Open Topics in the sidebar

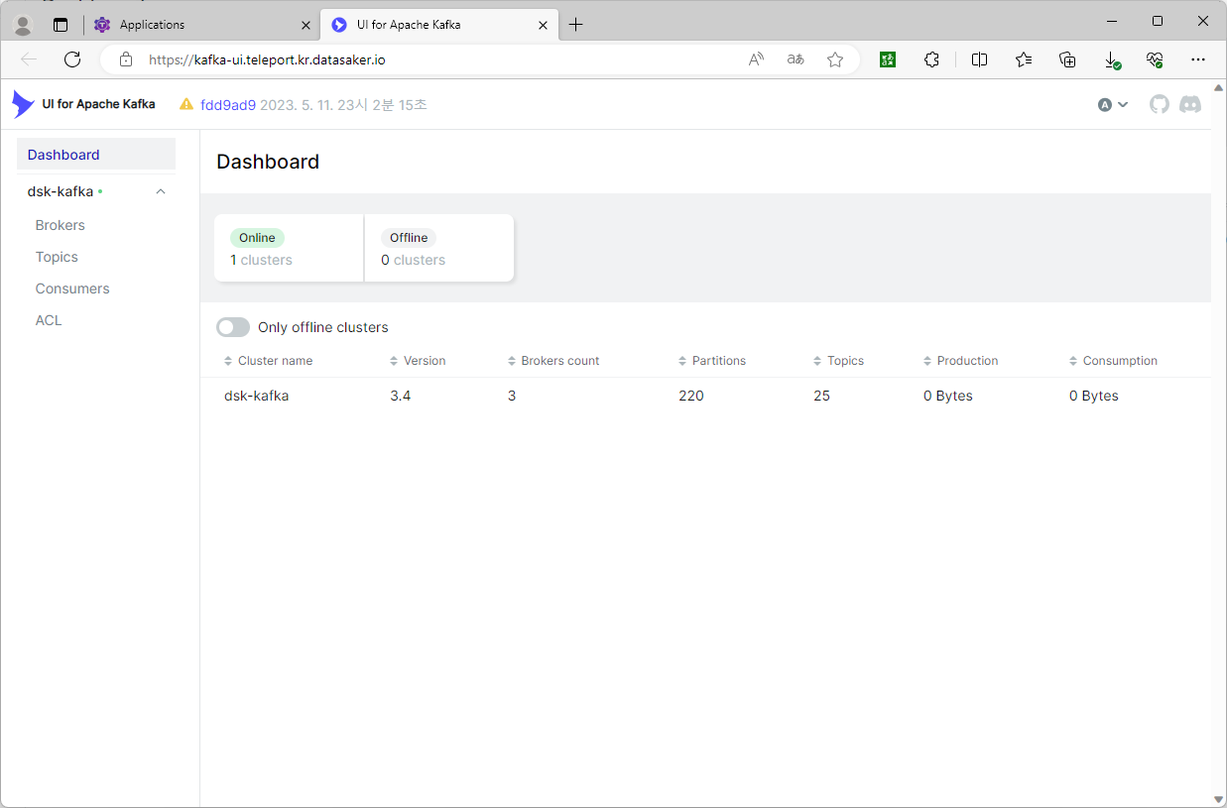57,257
